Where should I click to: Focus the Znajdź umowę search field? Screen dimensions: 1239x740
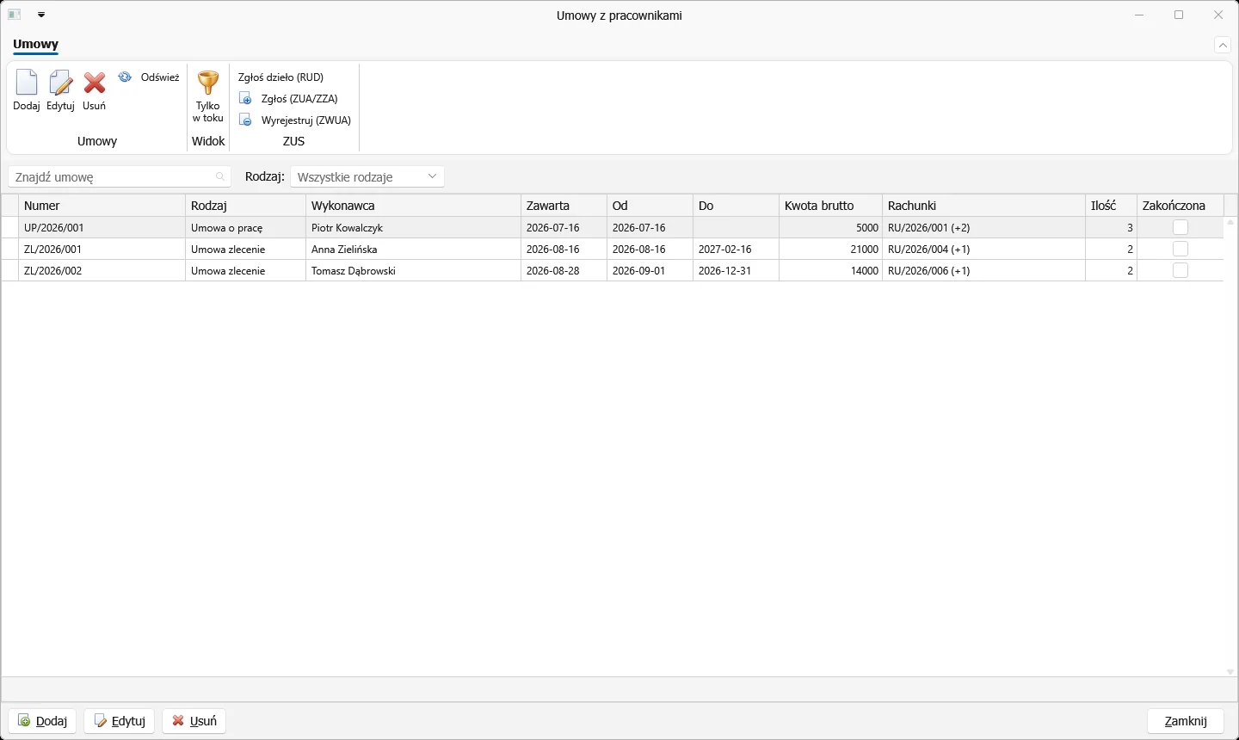coord(120,177)
